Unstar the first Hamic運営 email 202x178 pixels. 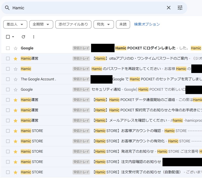[x=15, y=58]
